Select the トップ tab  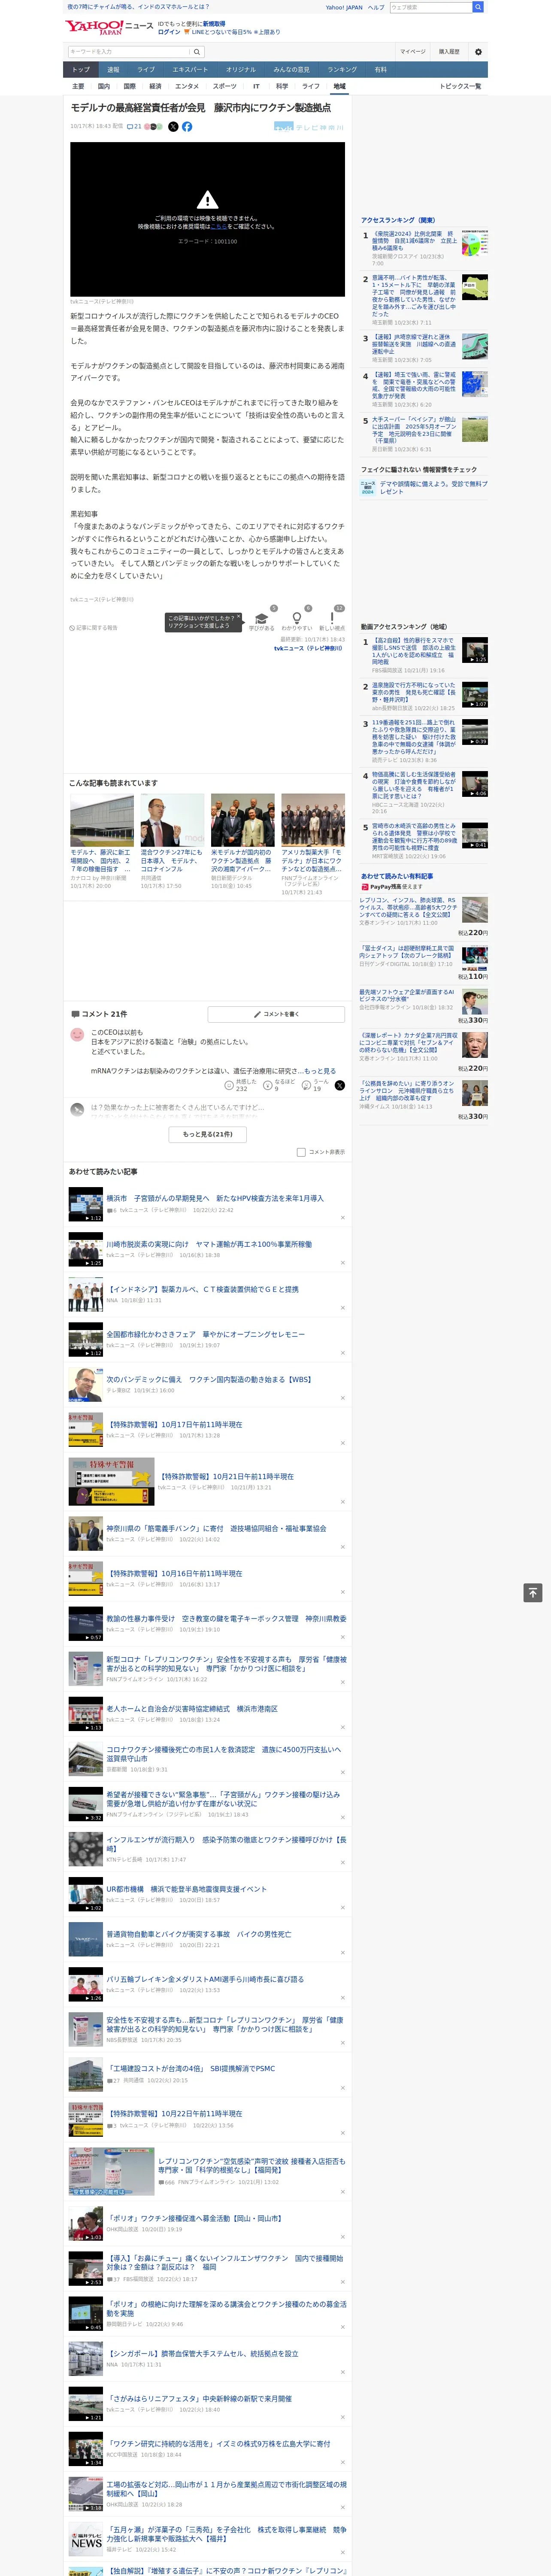point(81,70)
